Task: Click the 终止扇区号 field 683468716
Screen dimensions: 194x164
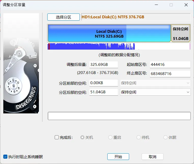Action: pyautogui.click(x=170, y=74)
